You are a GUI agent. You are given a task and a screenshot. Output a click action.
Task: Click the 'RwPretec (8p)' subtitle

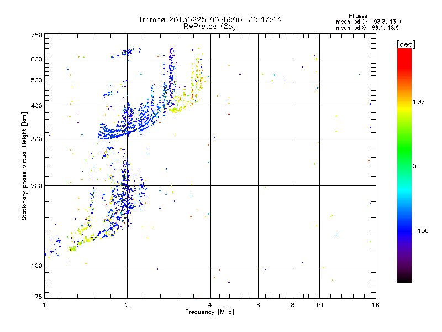pos(209,27)
